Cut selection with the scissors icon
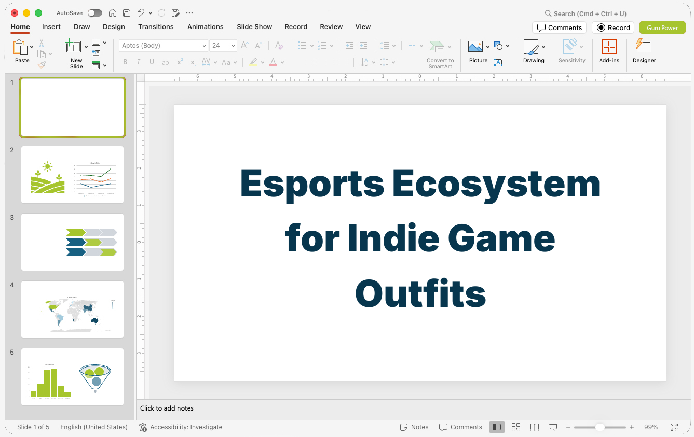 [x=42, y=43]
